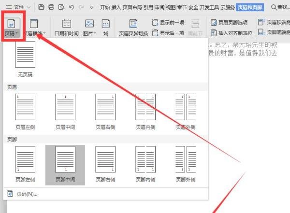Click 显示前一项 button
The image size is (290, 213).
coord(168,23)
